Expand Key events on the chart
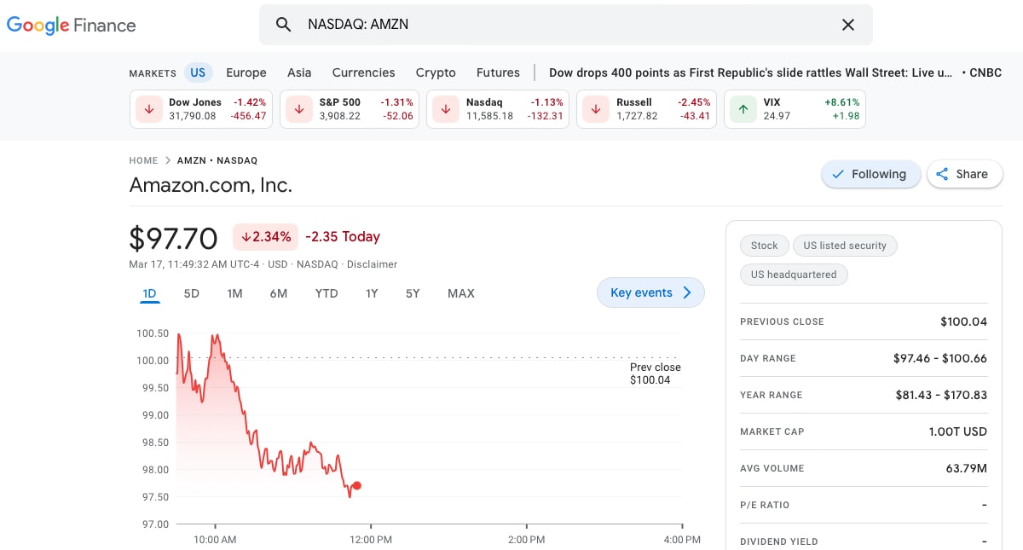This screenshot has width=1023, height=550. (650, 292)
